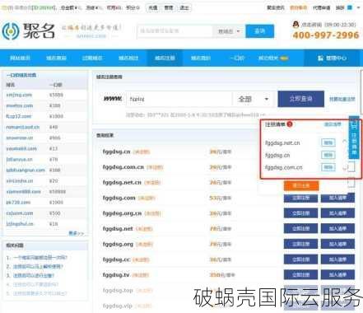Click the QQ penguin customer service icon
The width and height of the screenshot is (363, 313).
[x=296, y=25]
